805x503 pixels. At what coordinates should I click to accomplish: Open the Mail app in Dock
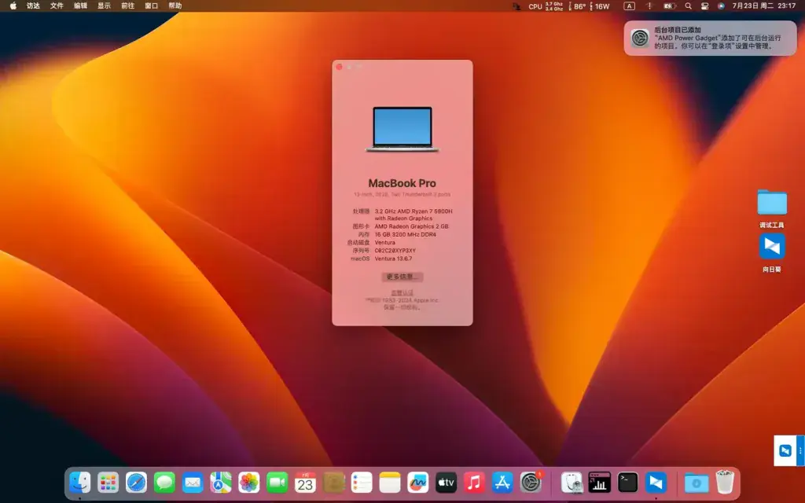pos(193,483)
